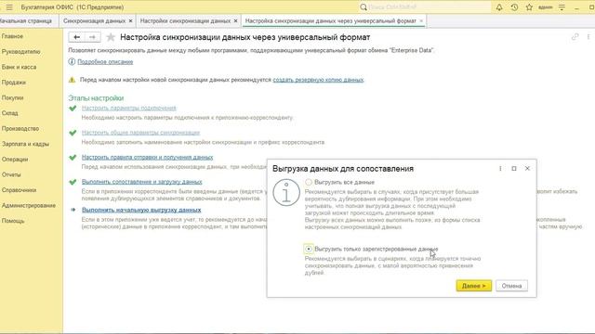Open Справочники section in sidebar
This screenshot has height=334, width=595.
point(19,190)
